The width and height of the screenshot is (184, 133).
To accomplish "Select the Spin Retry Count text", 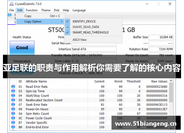I will pyautogui.click(x=38, y=114).
